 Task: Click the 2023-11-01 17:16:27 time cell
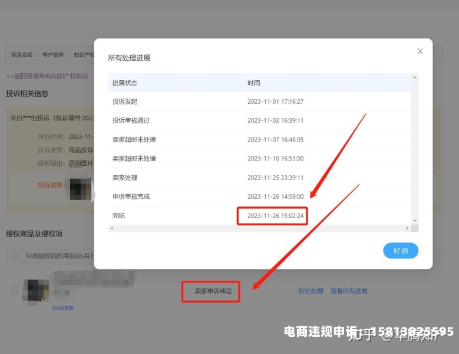click(x=275, y=101)
